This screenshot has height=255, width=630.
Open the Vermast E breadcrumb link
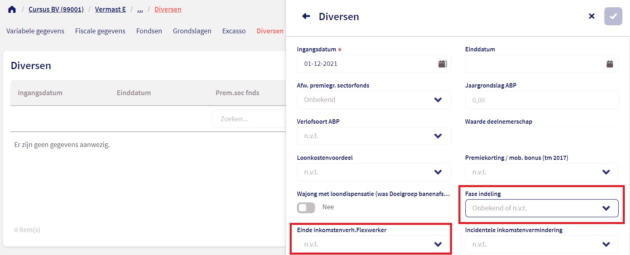tap(110, 9)
